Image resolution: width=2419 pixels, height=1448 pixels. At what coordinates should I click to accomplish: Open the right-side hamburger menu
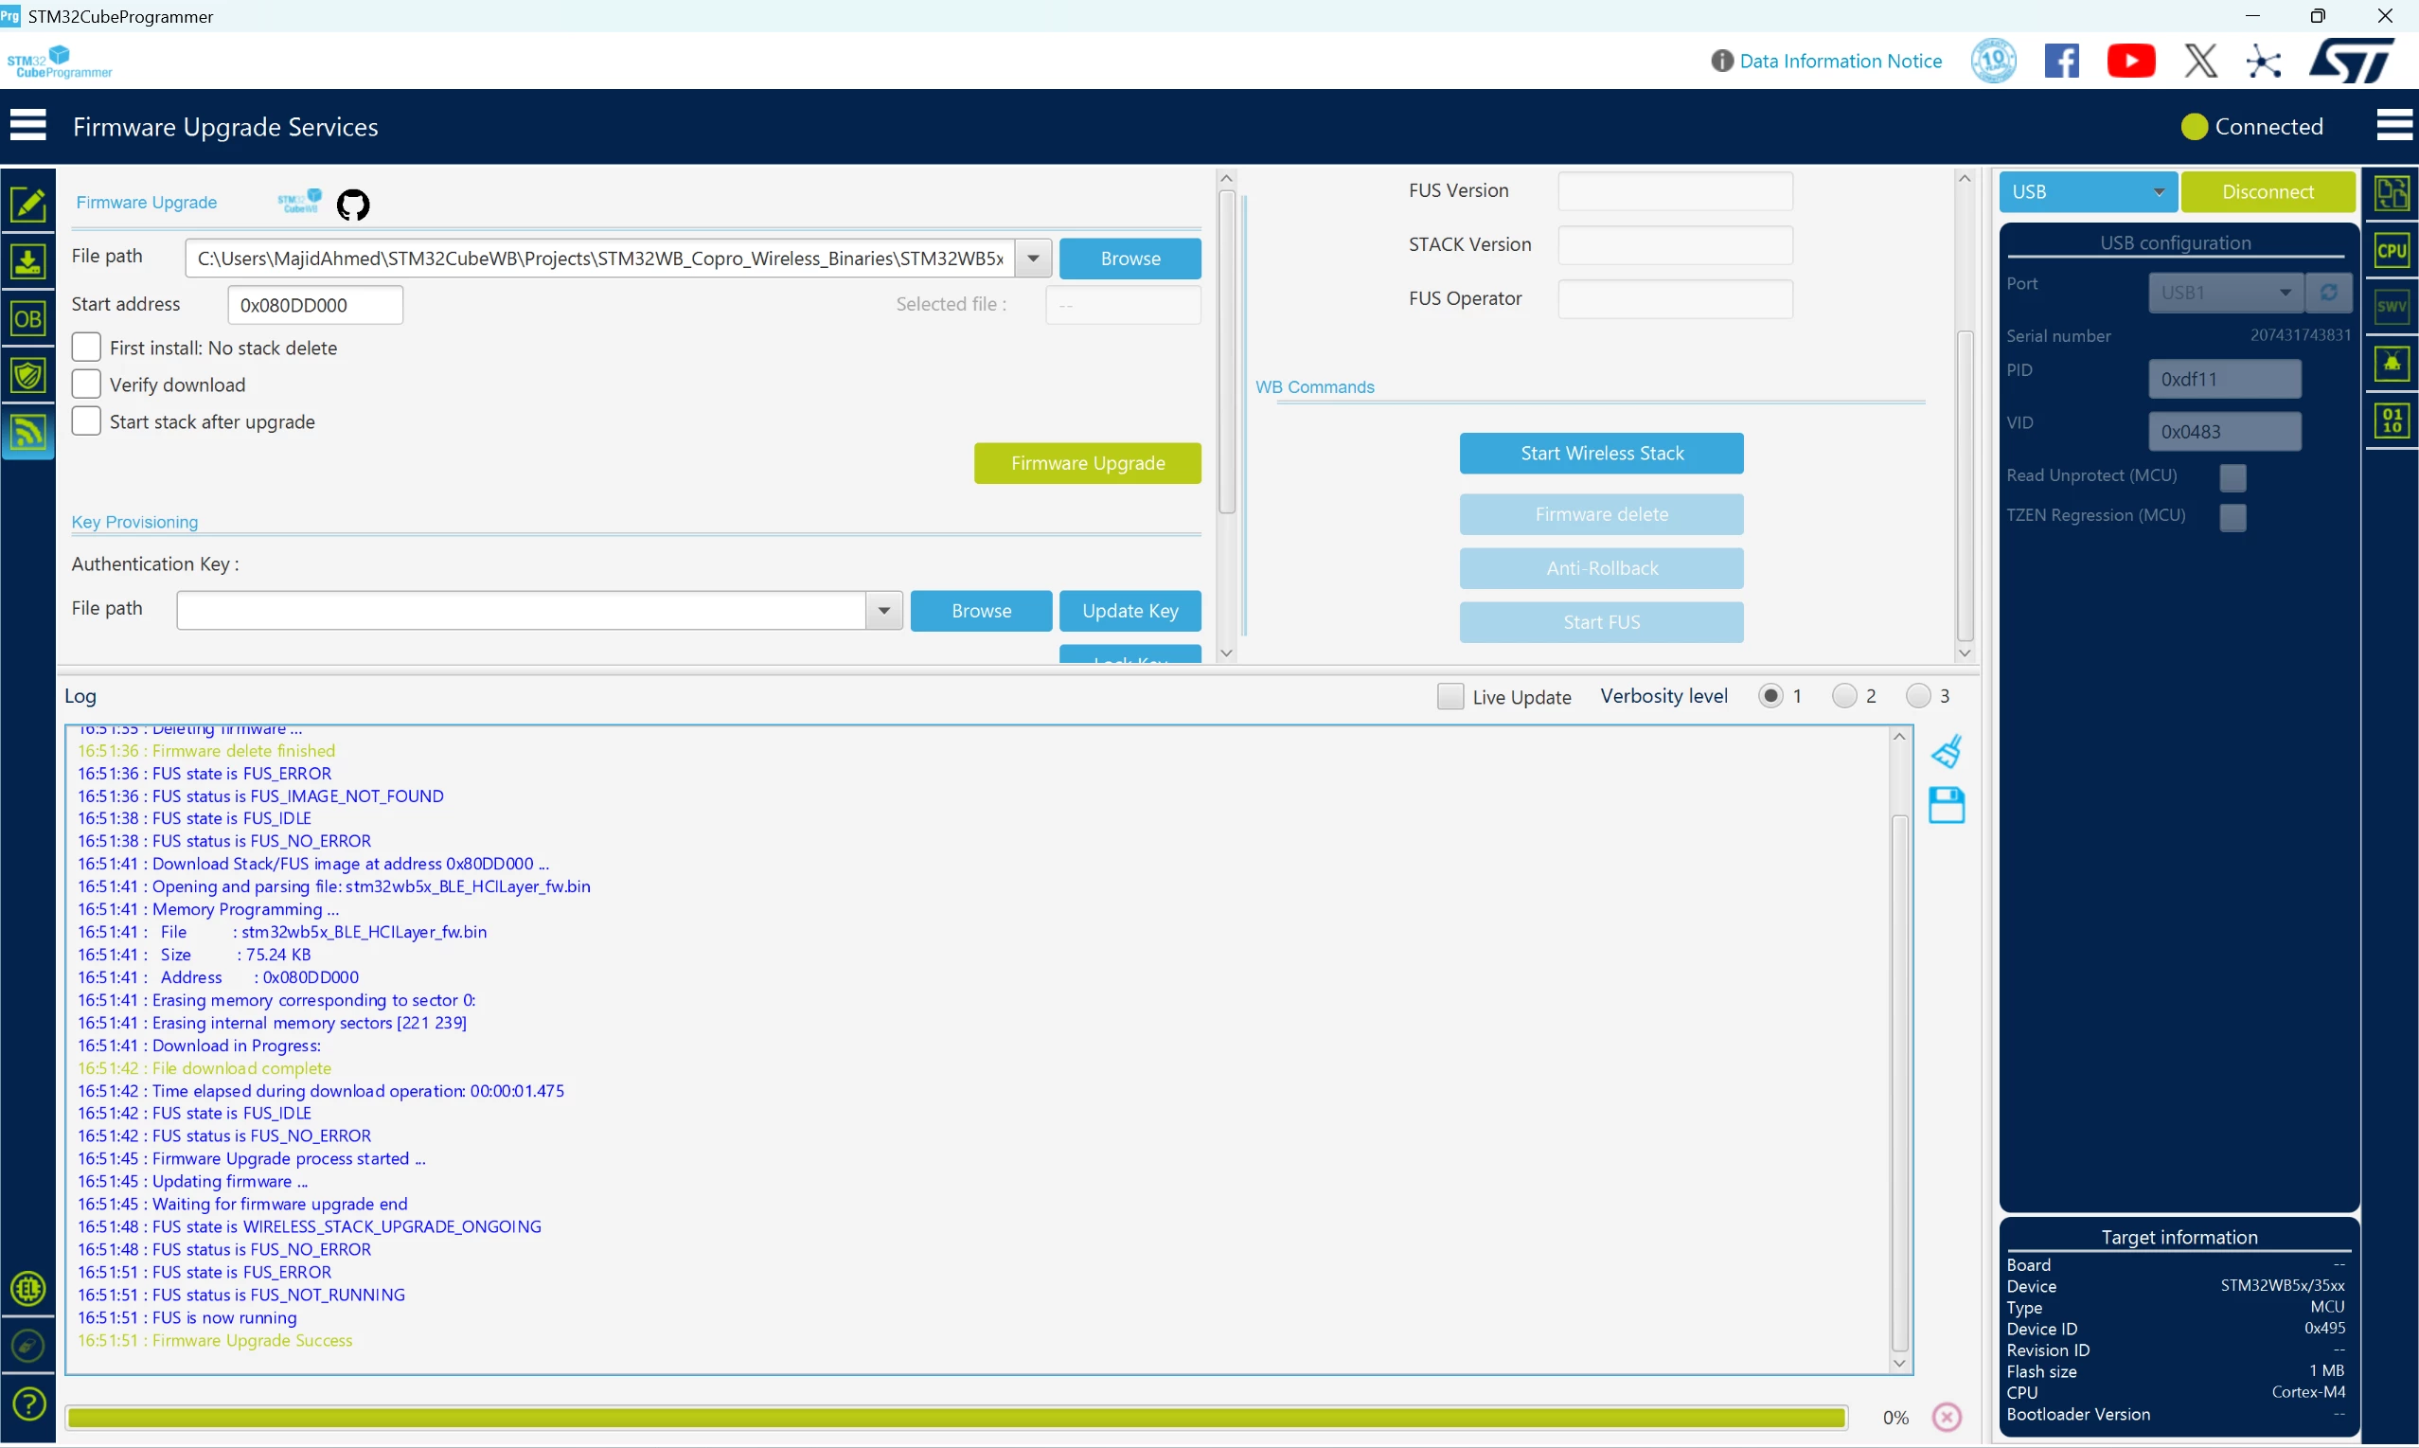click(2394, 126)
